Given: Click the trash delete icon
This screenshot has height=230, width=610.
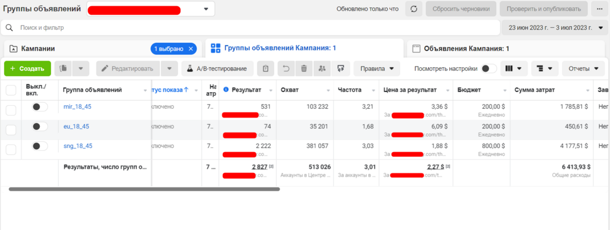Looking at the screenshot, I should [304, 68].
